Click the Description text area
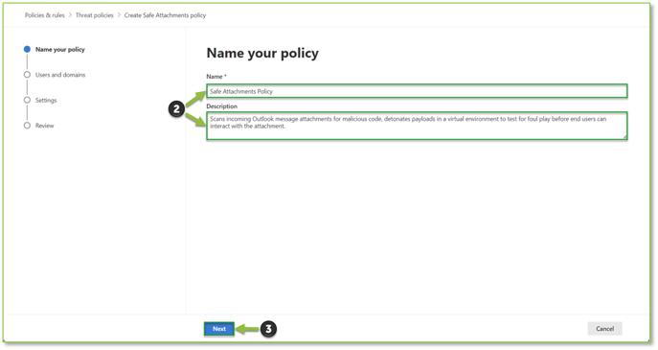Image resolution: width=658 pixels, height=350 pixels. point(417,126)
